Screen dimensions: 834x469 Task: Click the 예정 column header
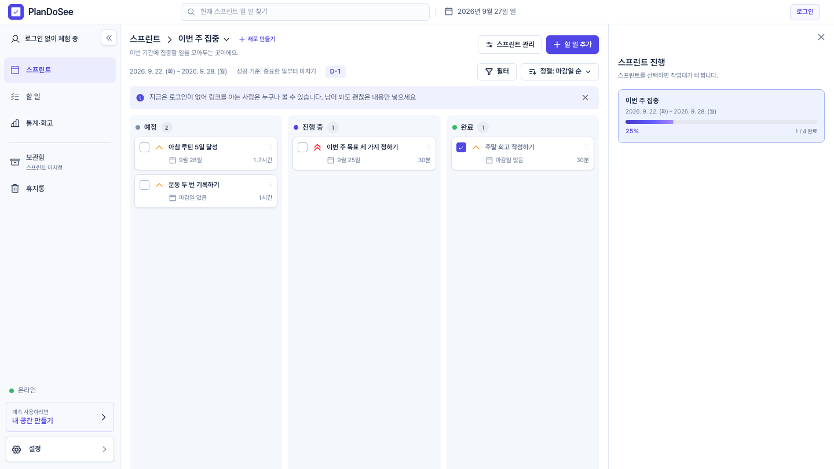pos(151,127)
